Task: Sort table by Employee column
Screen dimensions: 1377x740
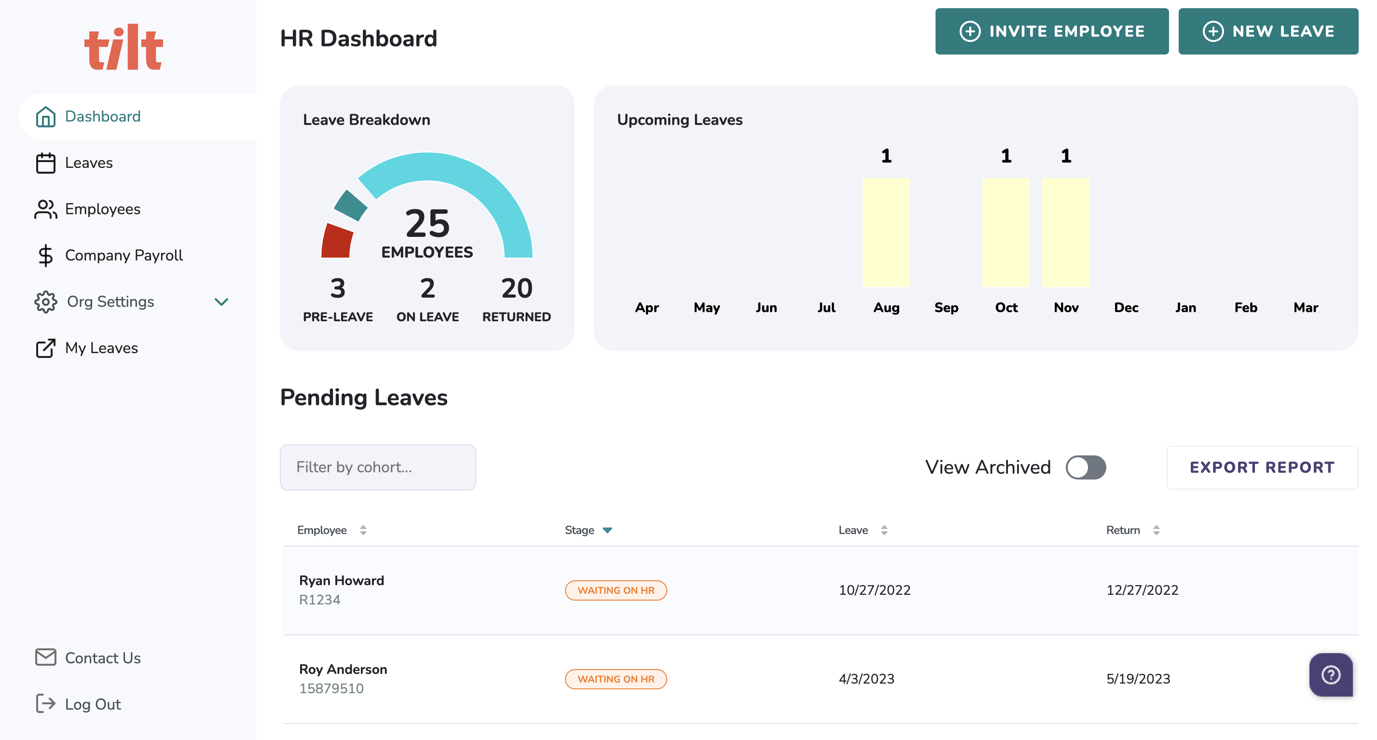Action: (x=363, y=530)
